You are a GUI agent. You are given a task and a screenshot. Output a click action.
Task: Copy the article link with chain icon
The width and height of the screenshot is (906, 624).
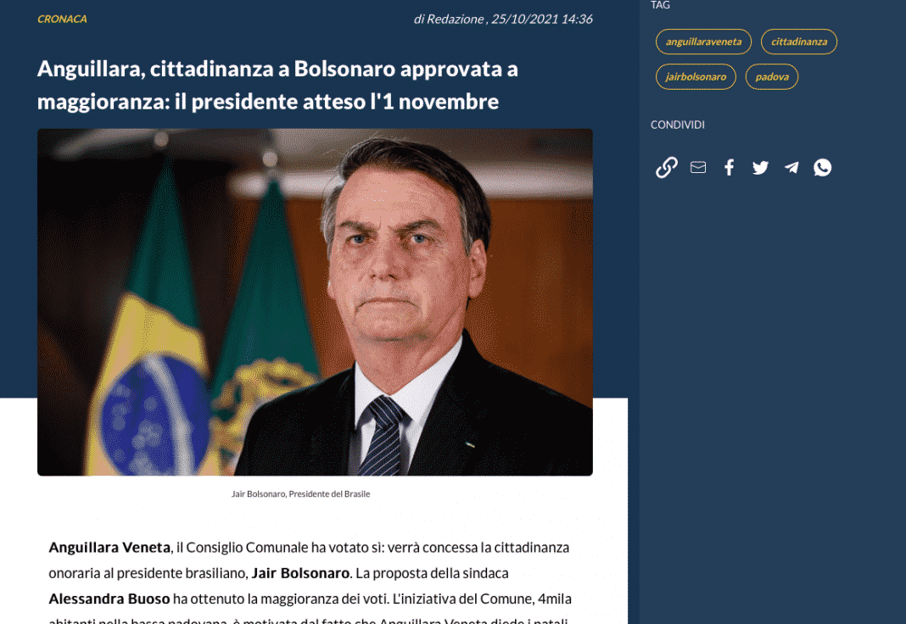[x=666, y=167]
